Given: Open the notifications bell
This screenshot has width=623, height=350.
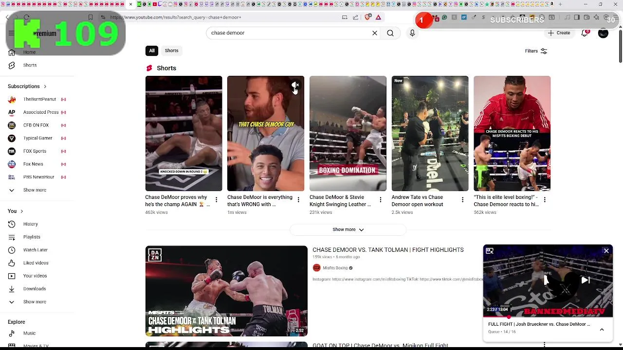Looking at the screenshot, I should tap(585, 33).
